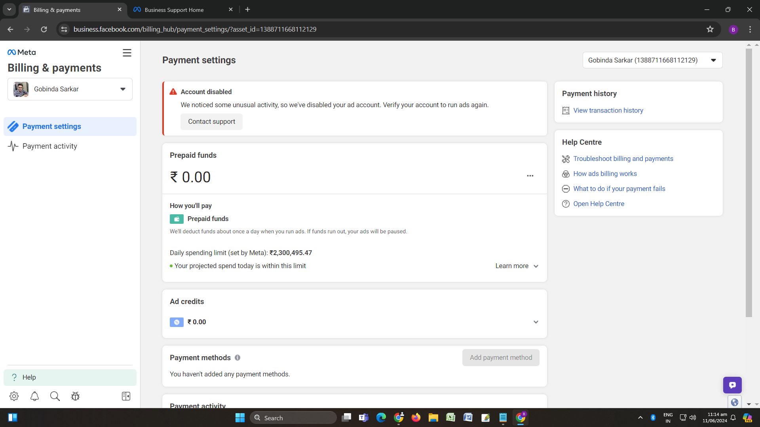The height and width of the screenshot is (427, 760).
Task: Click the Contact support button
Action: tap(211, 122)
